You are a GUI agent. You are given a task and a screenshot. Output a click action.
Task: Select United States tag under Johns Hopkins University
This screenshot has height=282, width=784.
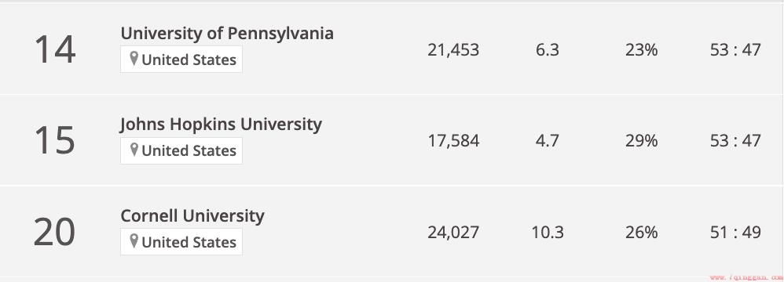pos(181,150)
